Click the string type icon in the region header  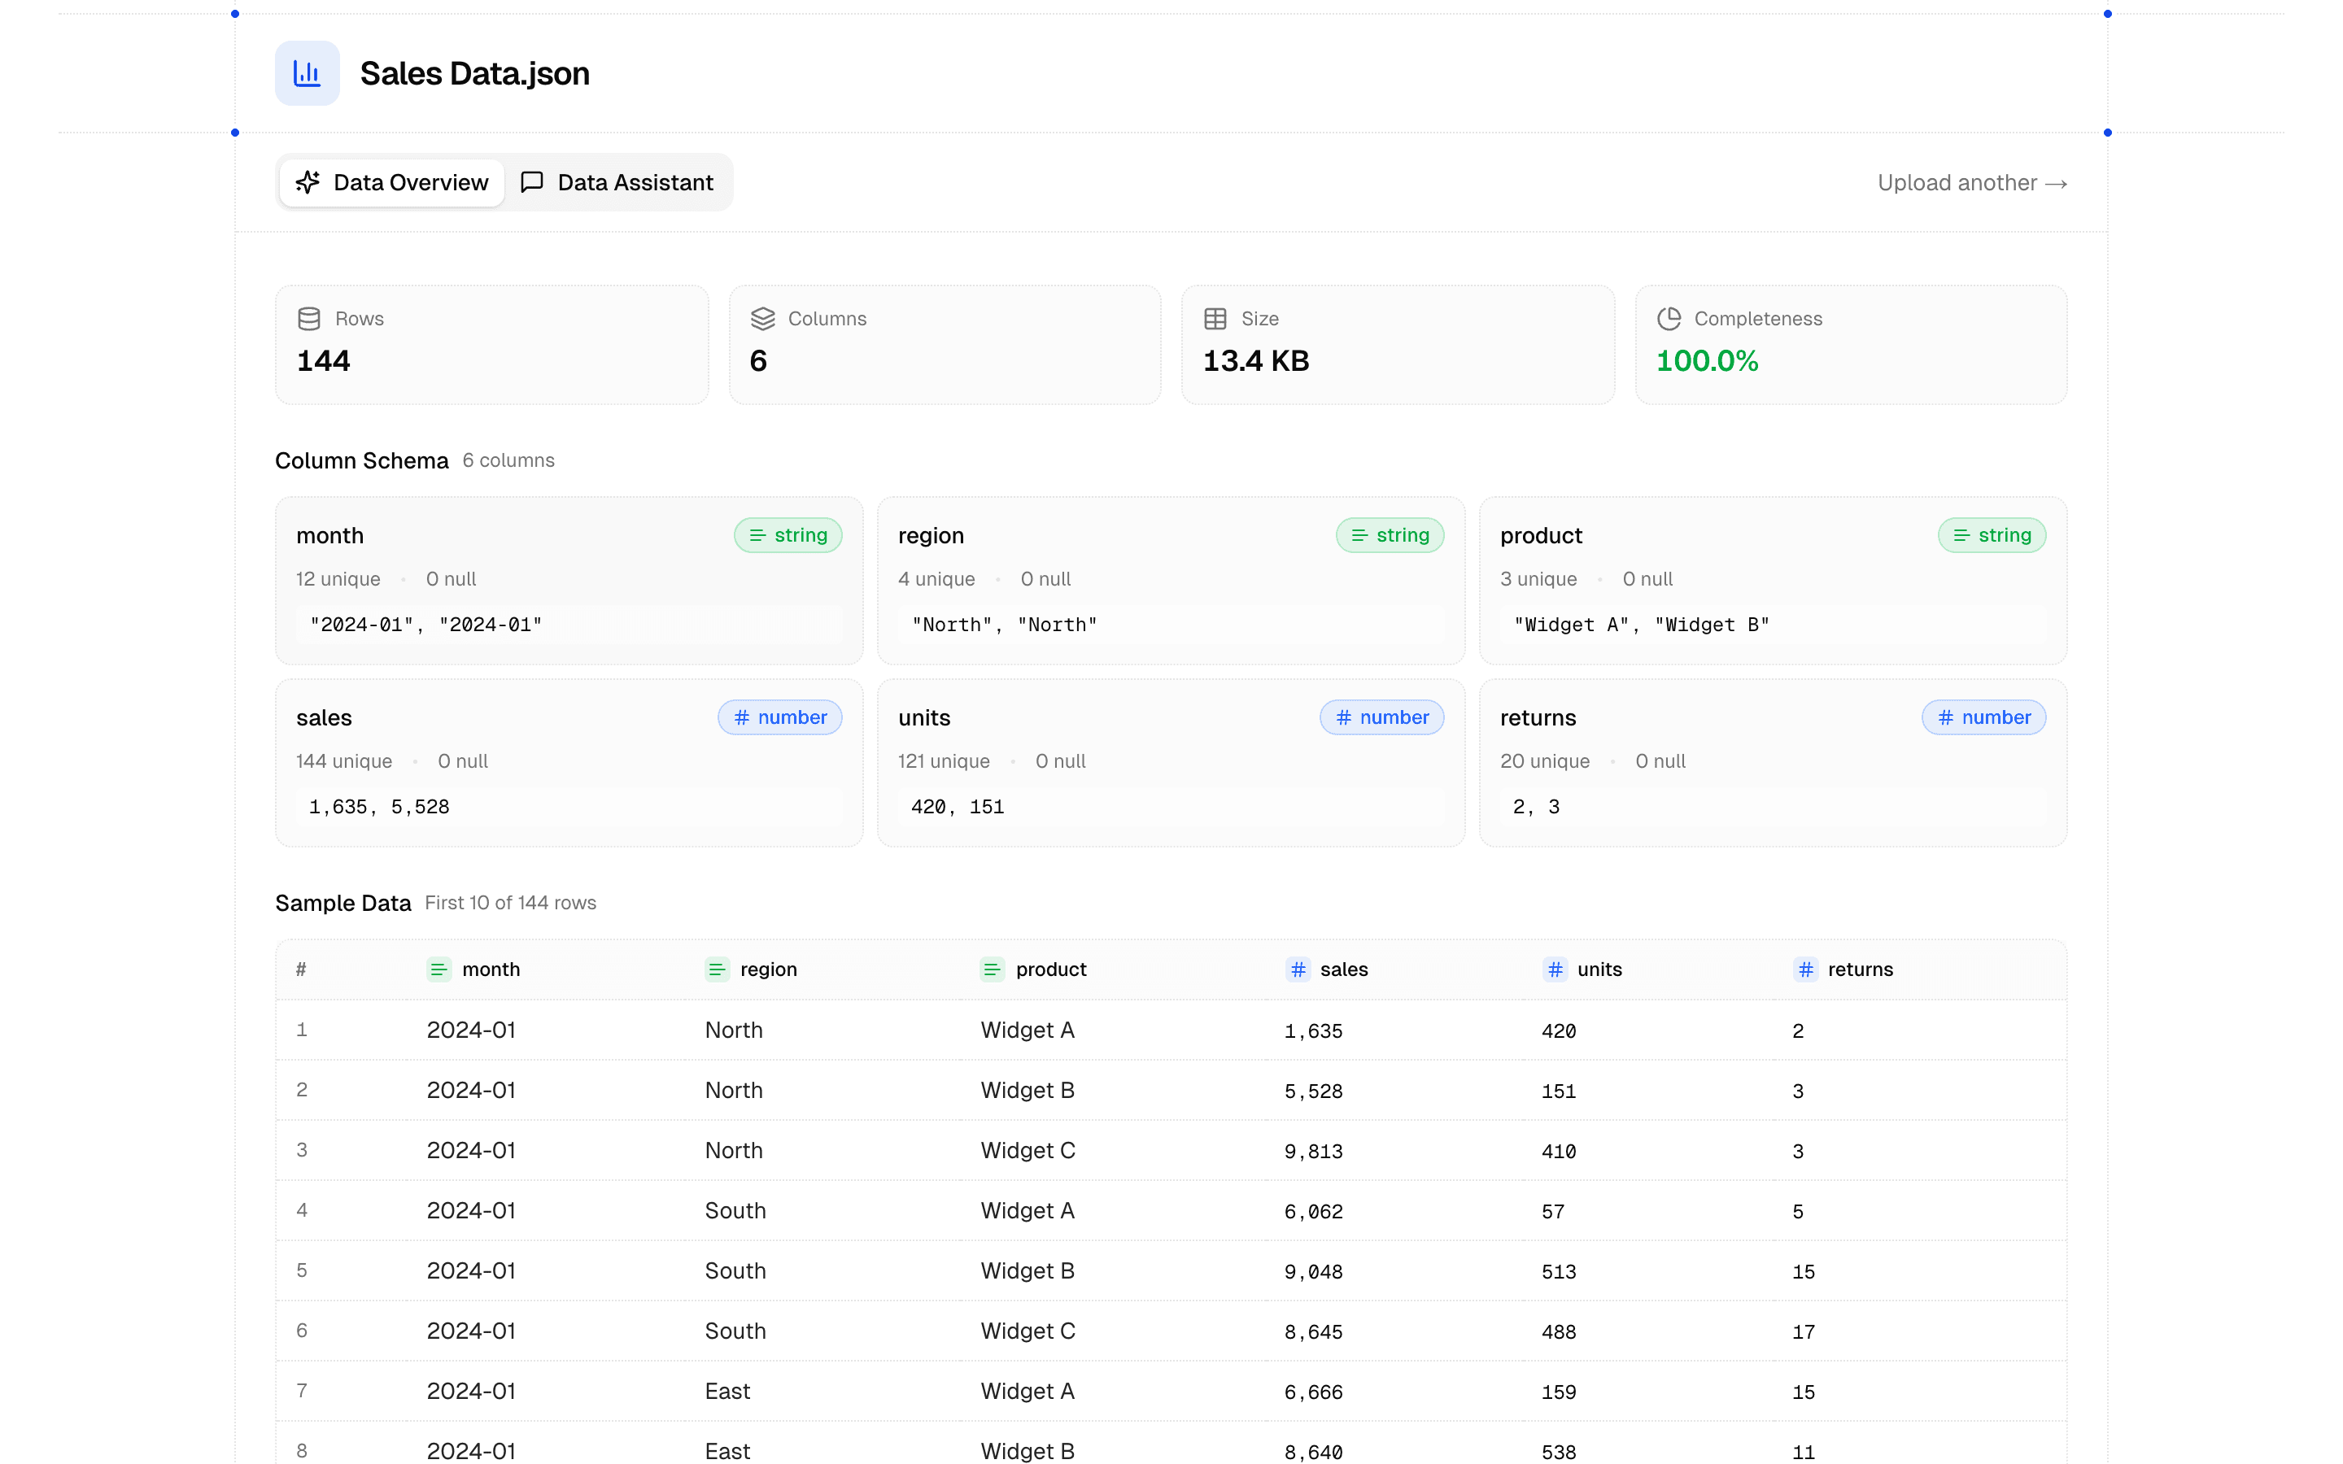click(718, 969)
